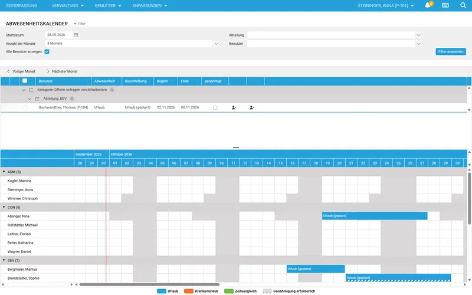472x295 pixels.
Task: Click the orange Krankenurlaub legend swatch
Action: [x=189, y=291]
